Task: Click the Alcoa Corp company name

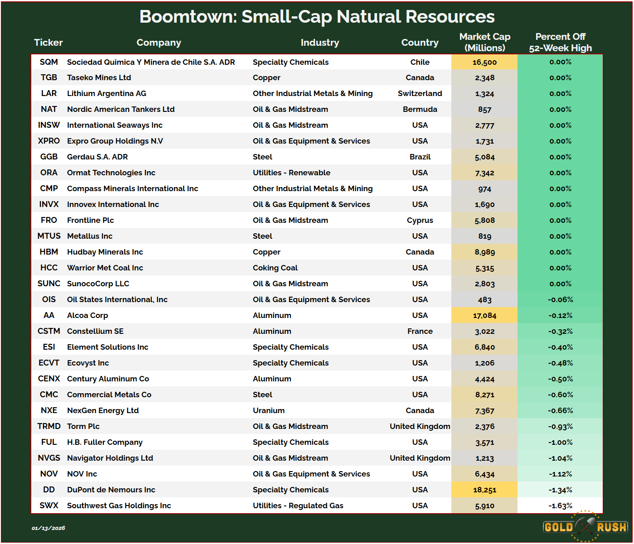Action: pyautogui.click(x=87, y=315)
